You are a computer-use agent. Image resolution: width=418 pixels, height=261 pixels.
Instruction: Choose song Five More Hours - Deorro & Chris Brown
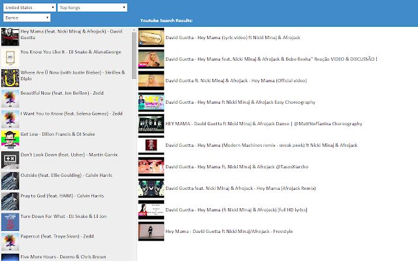63,256
